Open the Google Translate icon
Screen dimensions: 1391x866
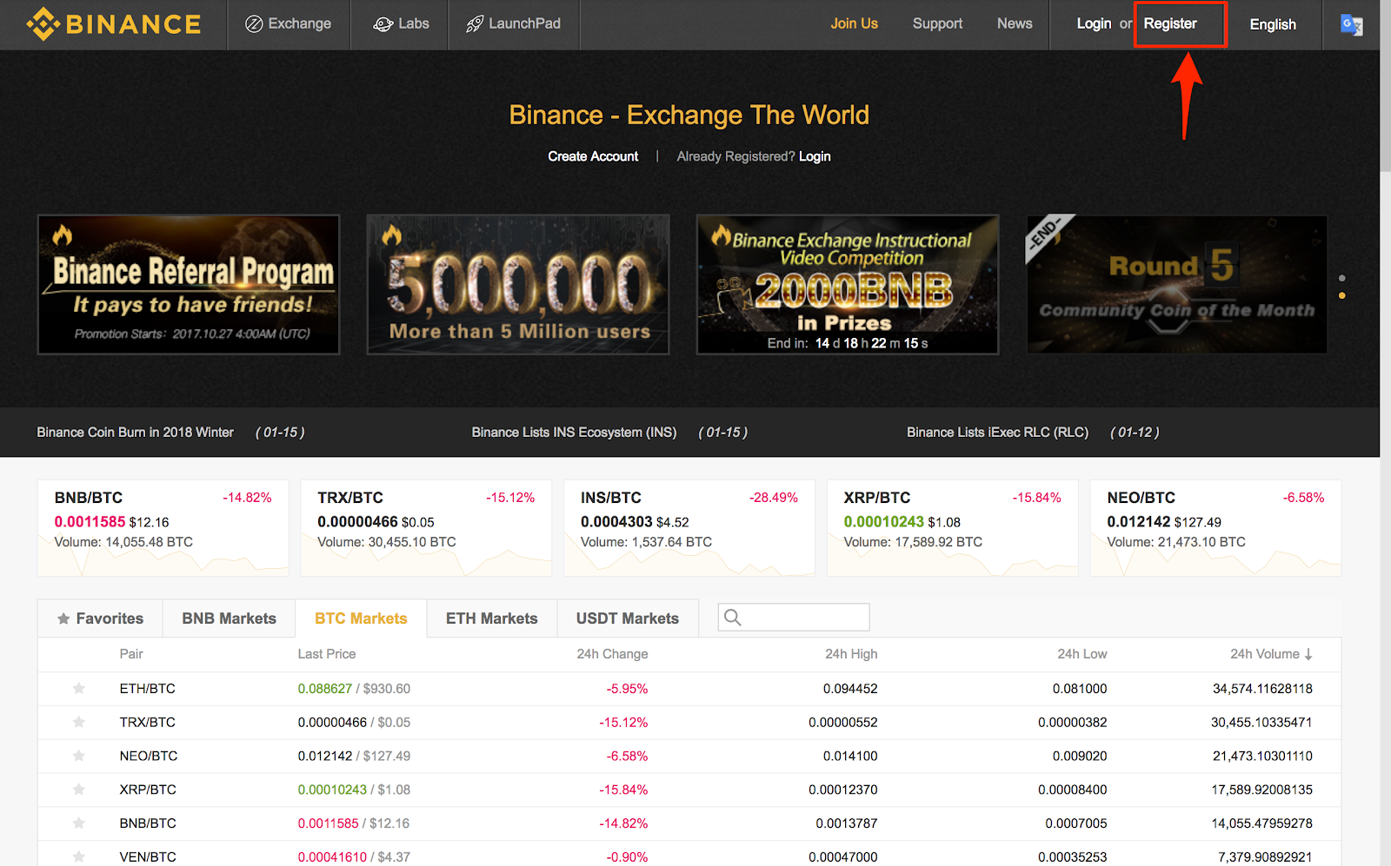click(1352, 24)
